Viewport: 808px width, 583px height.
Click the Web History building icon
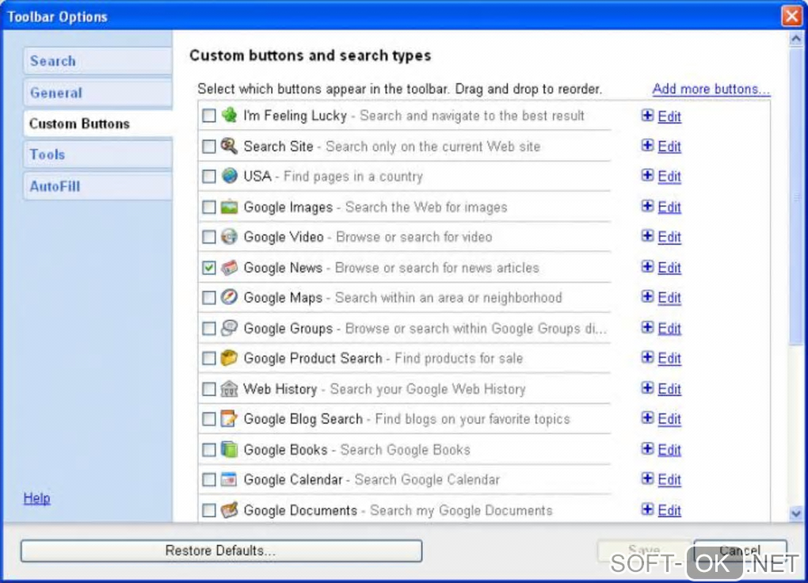click(x=229, y=389)
